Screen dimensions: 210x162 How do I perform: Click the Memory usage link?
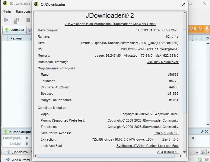(x=136, y=56)
